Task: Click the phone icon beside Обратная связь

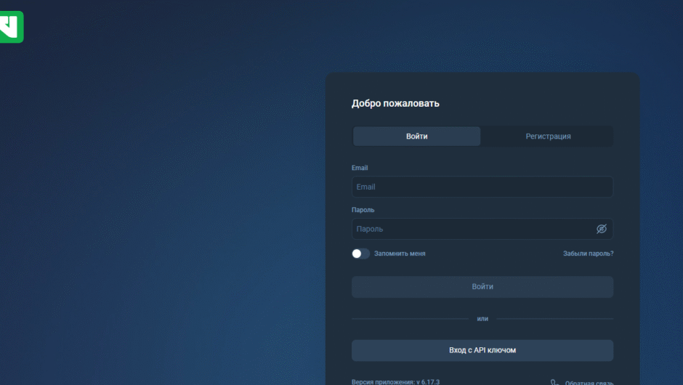Action: (x=554, y=382)
